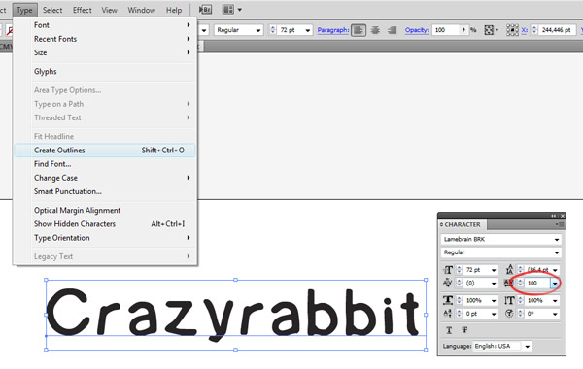Open Glyphs from the Type menu
583x369 pixels.
(x=105, y=71)
